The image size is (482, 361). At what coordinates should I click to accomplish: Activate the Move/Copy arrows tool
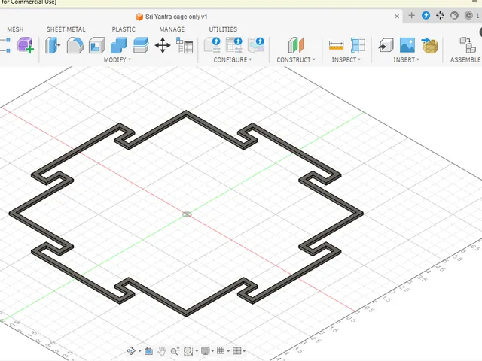pos(163,45)
